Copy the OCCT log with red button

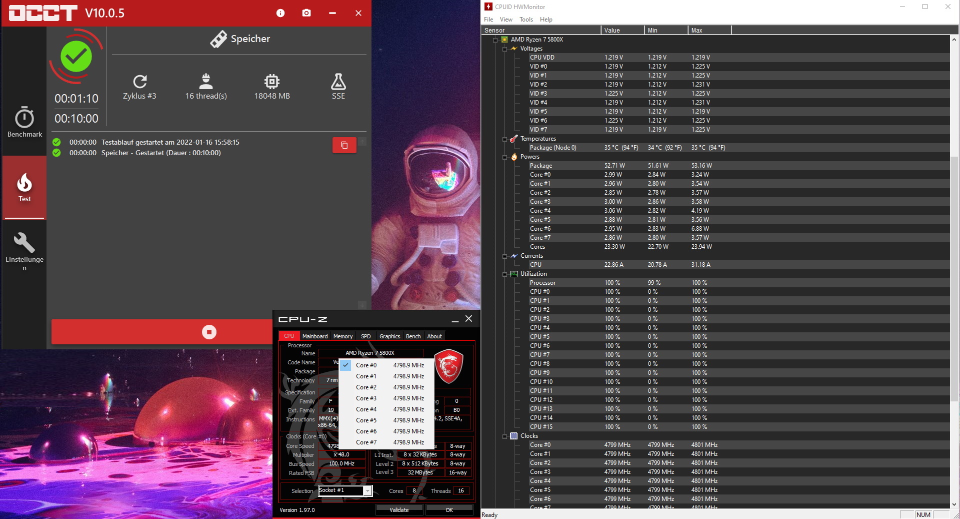click(344, 145)
